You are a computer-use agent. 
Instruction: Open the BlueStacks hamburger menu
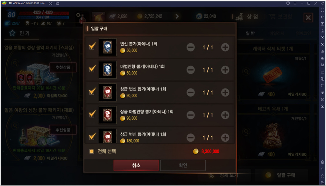[295, 3]
